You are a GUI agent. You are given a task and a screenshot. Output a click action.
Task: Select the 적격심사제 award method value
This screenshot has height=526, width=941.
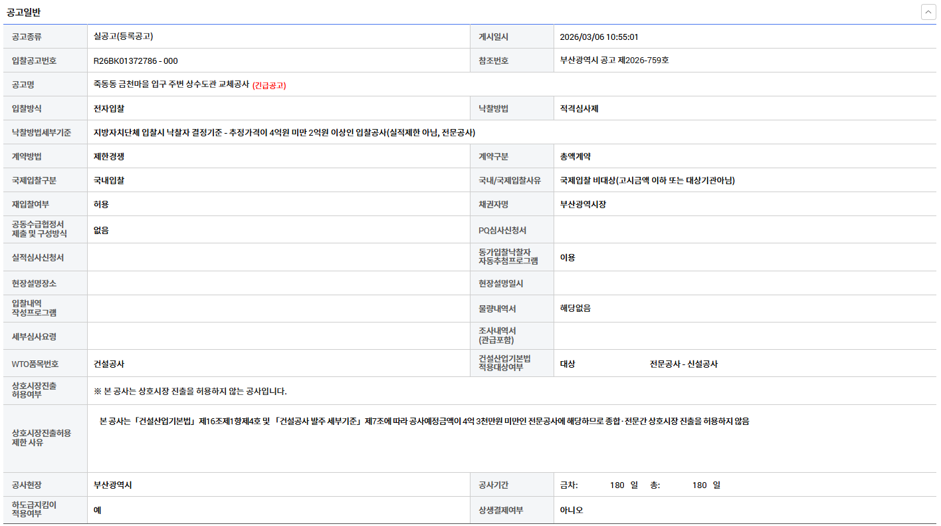579,108
